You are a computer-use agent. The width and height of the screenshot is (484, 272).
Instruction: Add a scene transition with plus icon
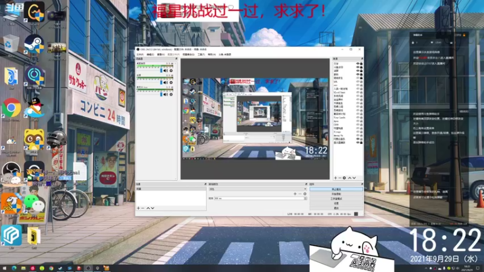[295, 194]
